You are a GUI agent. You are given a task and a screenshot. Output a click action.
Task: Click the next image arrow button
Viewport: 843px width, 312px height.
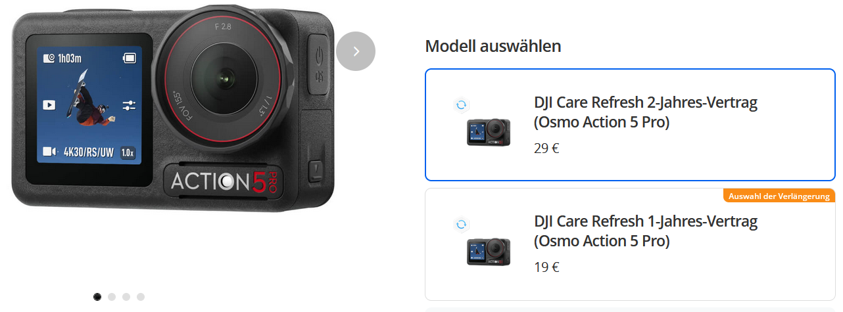click(x=356, y=51)
